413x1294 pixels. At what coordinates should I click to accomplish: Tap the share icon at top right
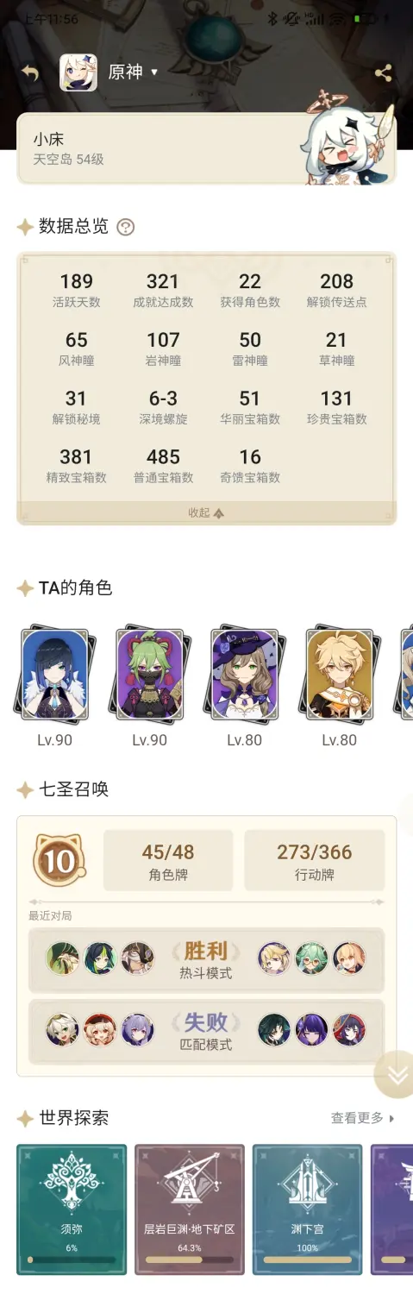point(384,73)
